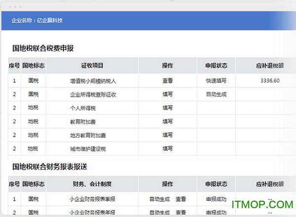This screenshot has height=217, width=296.
Task: Click 自动生成 status in 企业所得税 row
Action: click(216, 94)
